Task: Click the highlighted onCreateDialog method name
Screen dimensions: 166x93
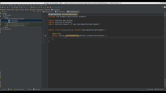Action: click(72, 36)
